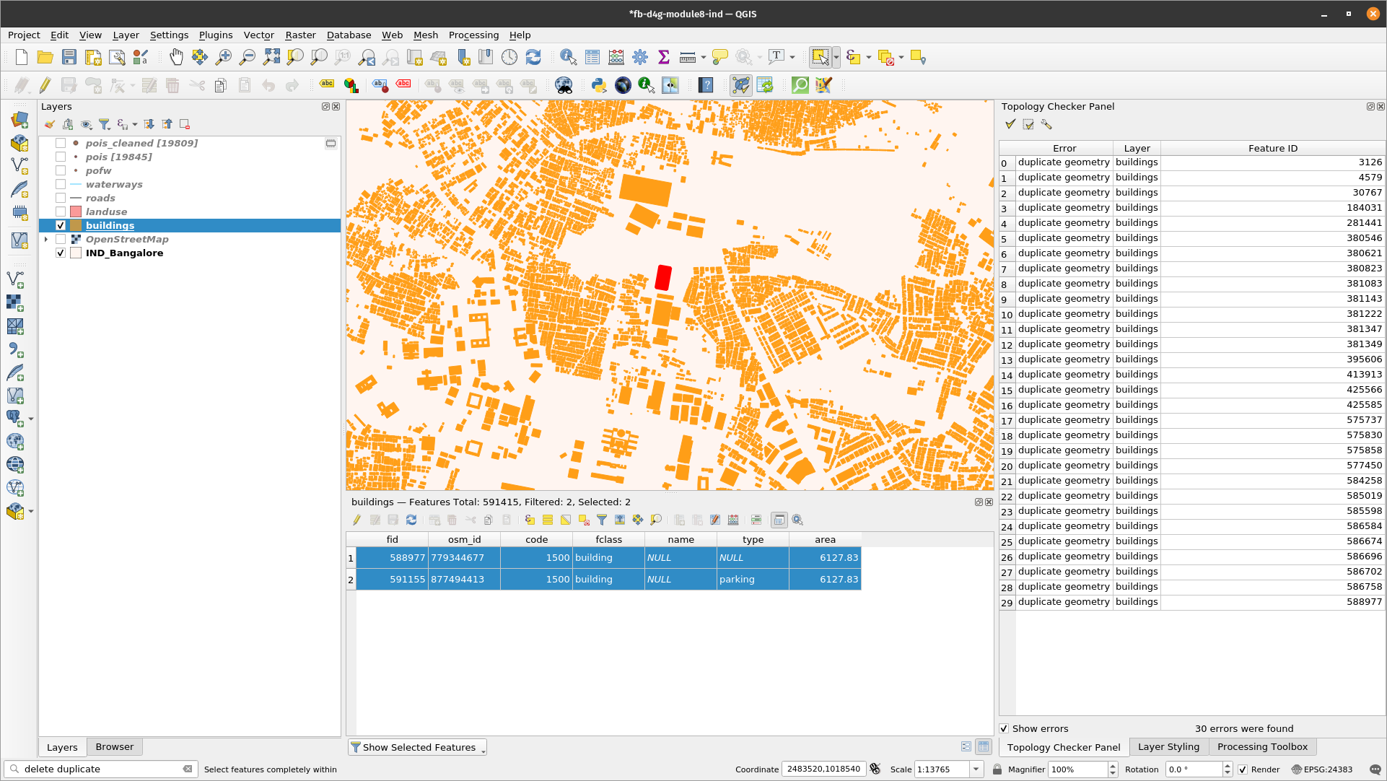
Task: Switch to the Processing Toolbox tab
Action: pos(1262,746)
